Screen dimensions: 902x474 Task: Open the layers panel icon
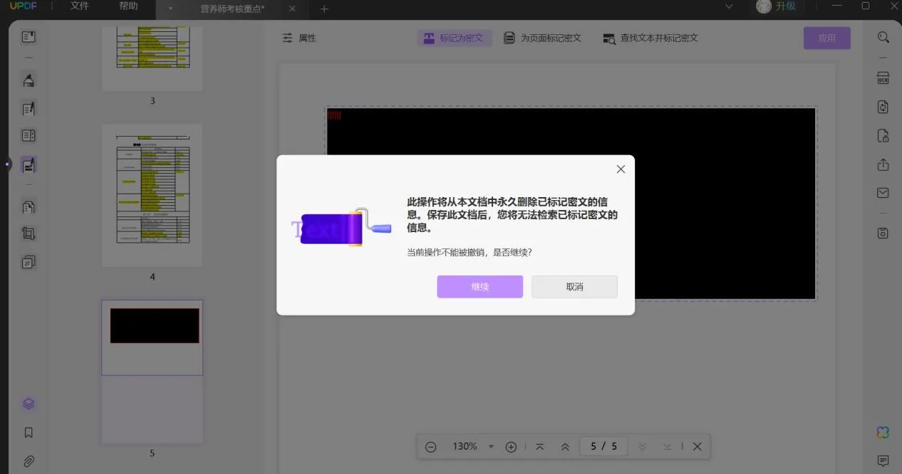click(28, 404)
